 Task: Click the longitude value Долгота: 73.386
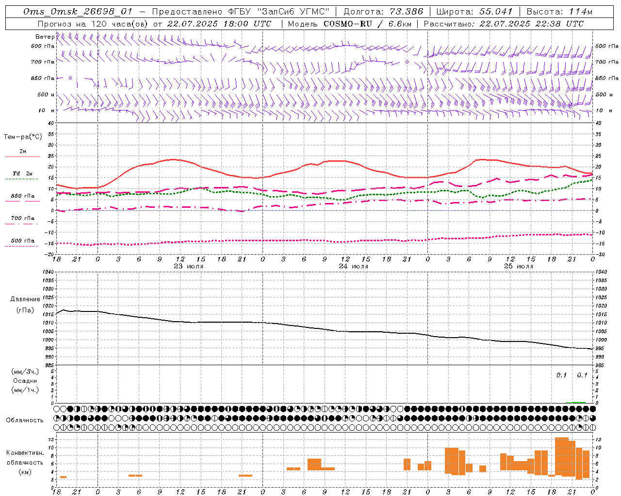383,12
